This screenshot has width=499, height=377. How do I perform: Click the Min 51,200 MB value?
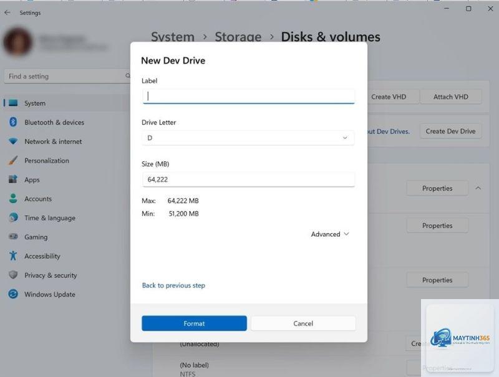pos(183,214)
